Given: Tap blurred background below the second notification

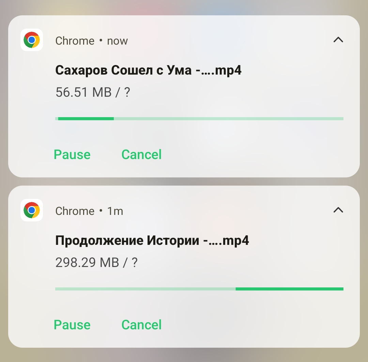Looking at the screenshot, I should pos(184,355).
